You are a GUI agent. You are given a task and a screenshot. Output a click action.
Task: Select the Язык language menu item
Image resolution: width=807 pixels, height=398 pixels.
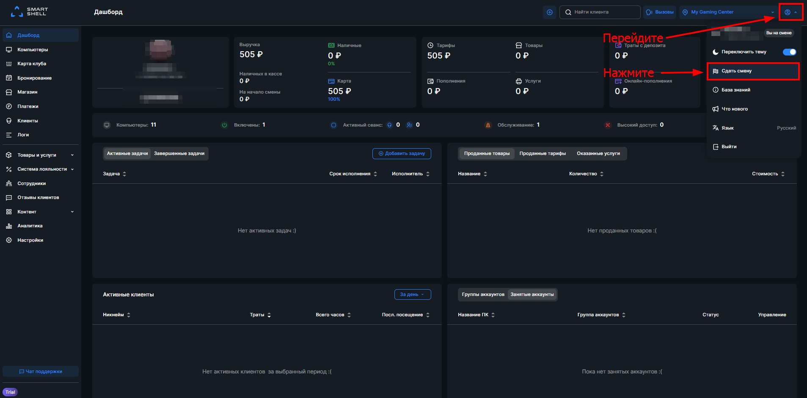tap(754, 128)
